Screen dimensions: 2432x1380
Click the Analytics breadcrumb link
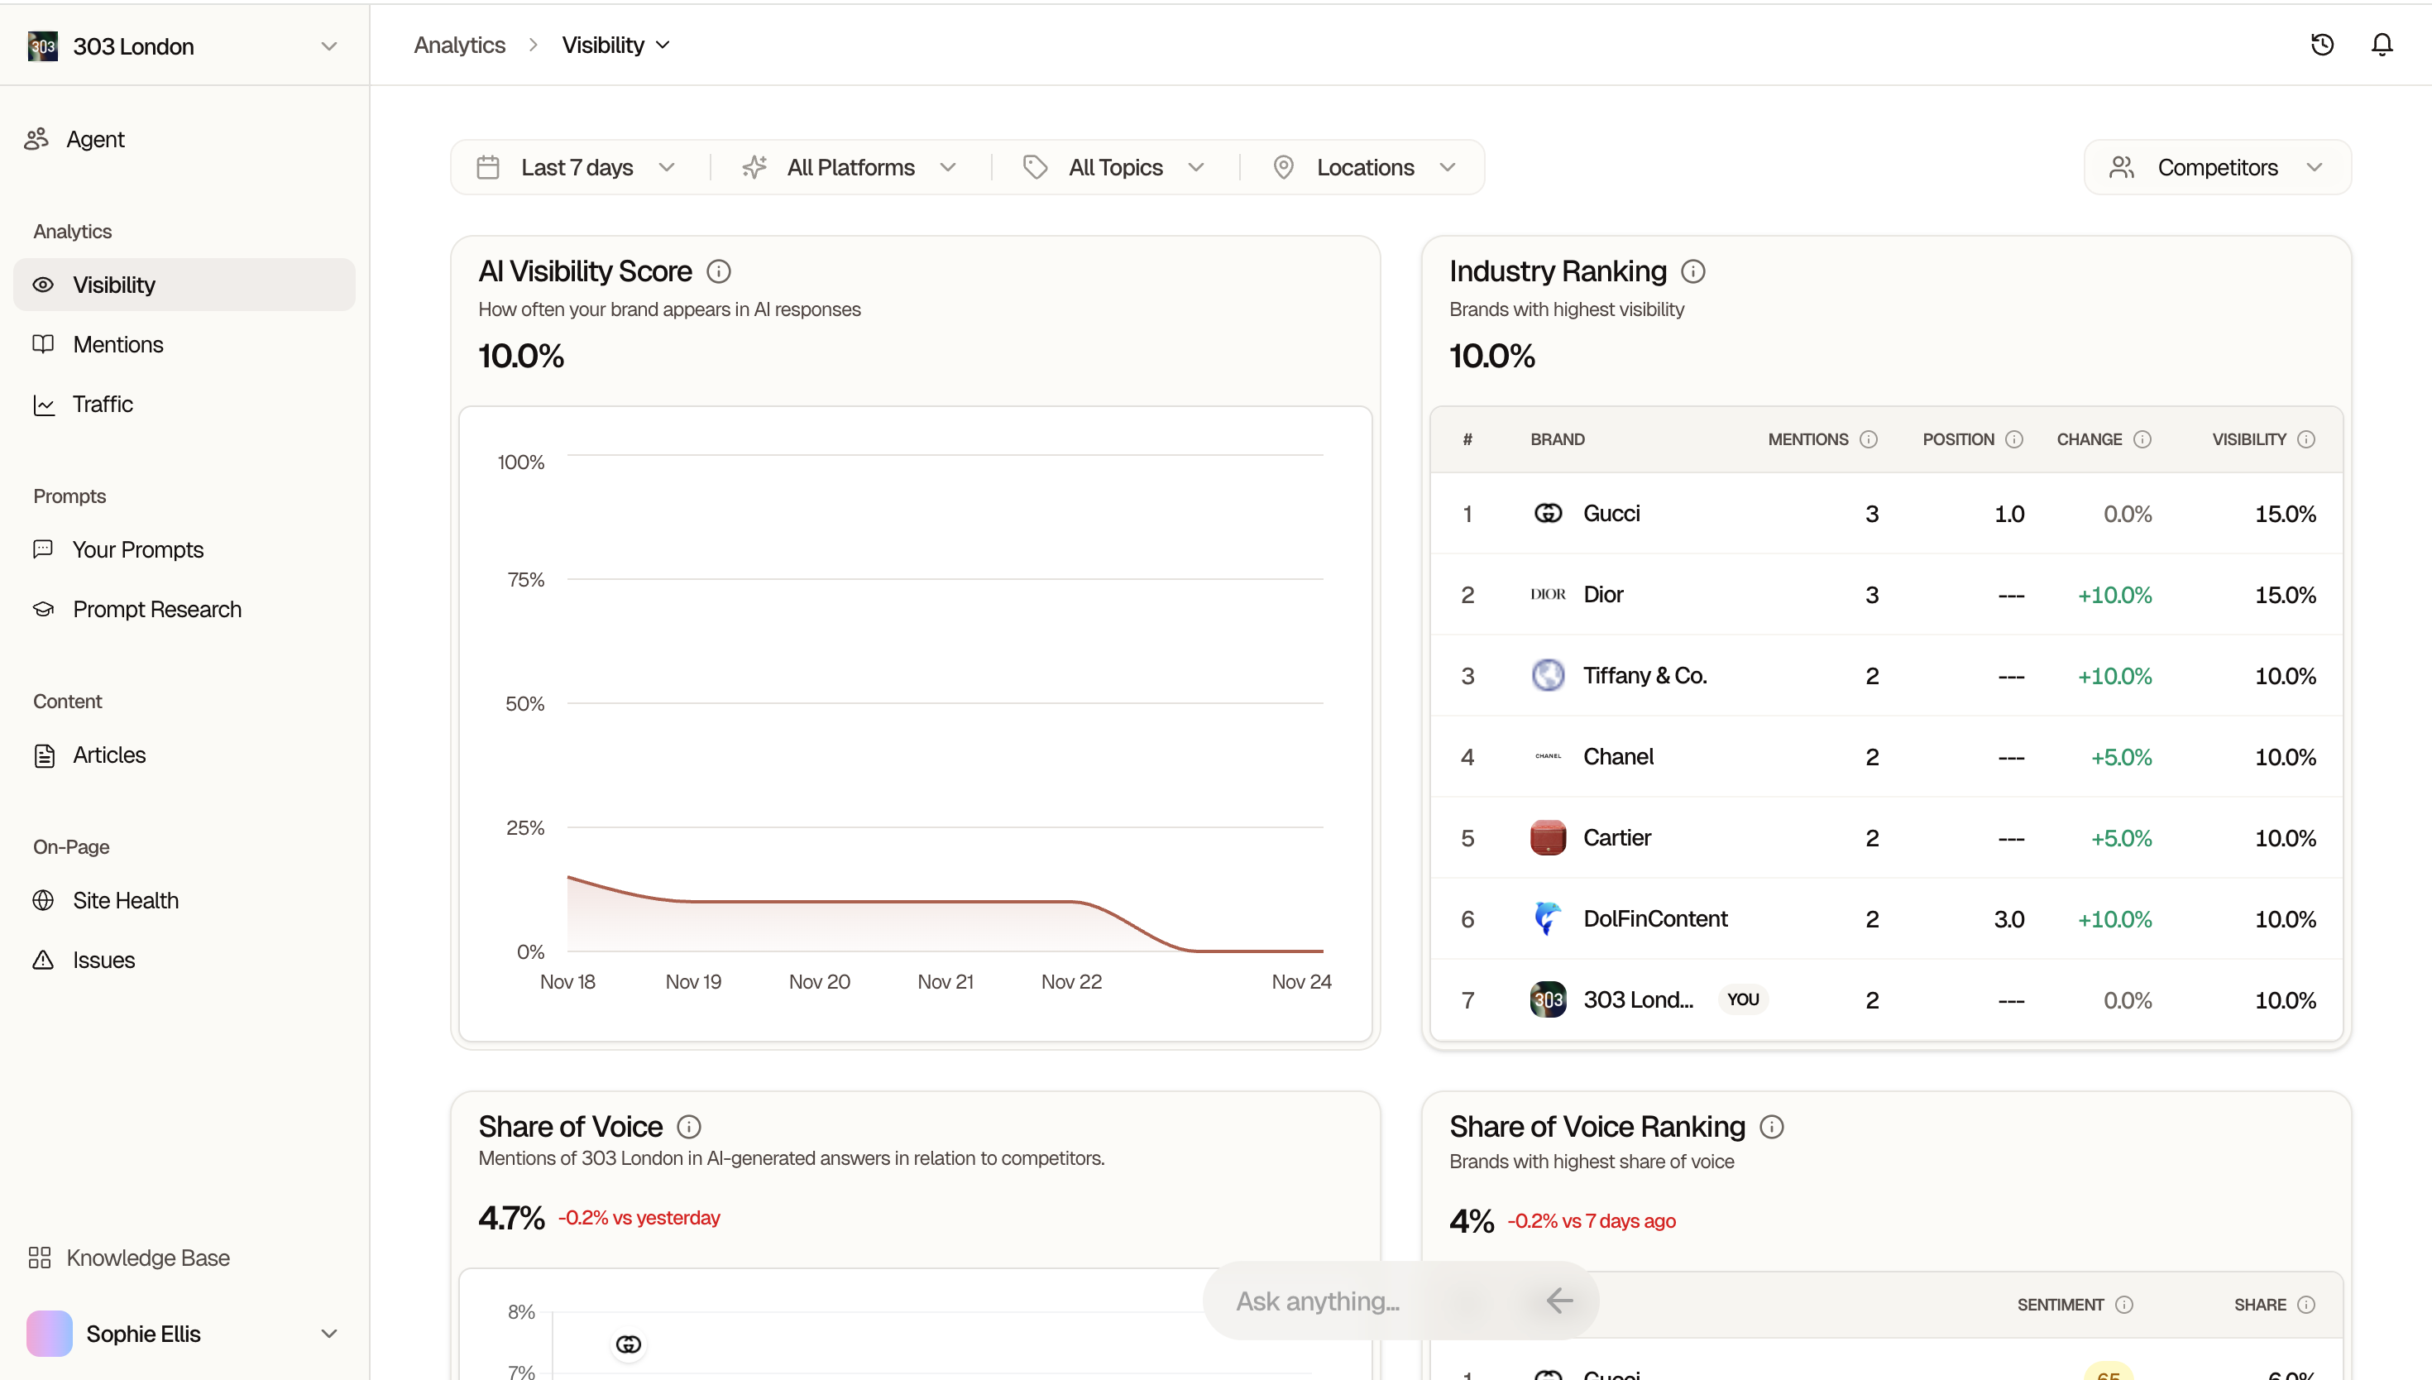coord(459,46)
